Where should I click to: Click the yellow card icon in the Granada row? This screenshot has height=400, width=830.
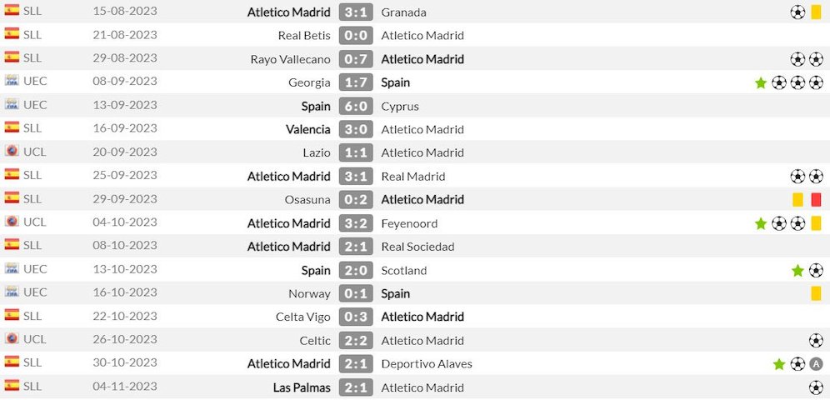point(816,12)
